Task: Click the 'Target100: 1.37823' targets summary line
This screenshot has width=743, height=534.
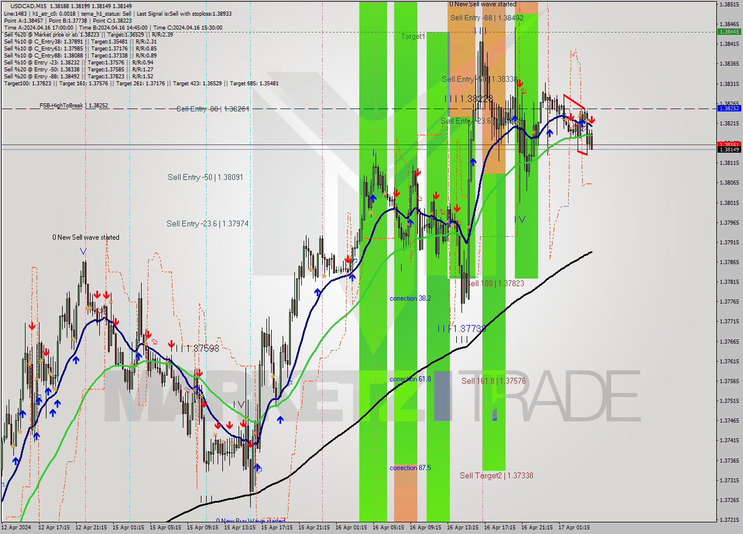Action: (141, 83)
